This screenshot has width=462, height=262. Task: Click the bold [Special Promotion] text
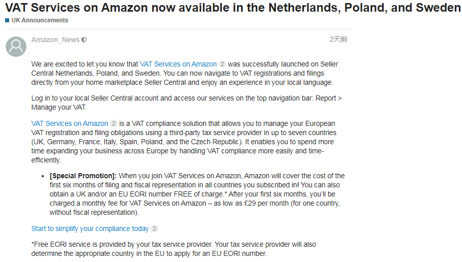click(83, 176)
